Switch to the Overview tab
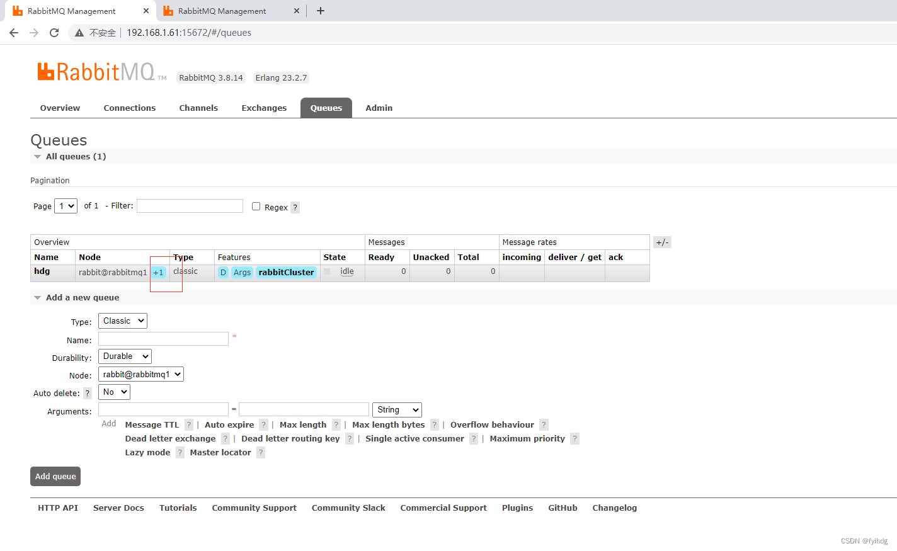Image resolution: width=897 pixels, height=551 pixels. (x=60, y=108)
